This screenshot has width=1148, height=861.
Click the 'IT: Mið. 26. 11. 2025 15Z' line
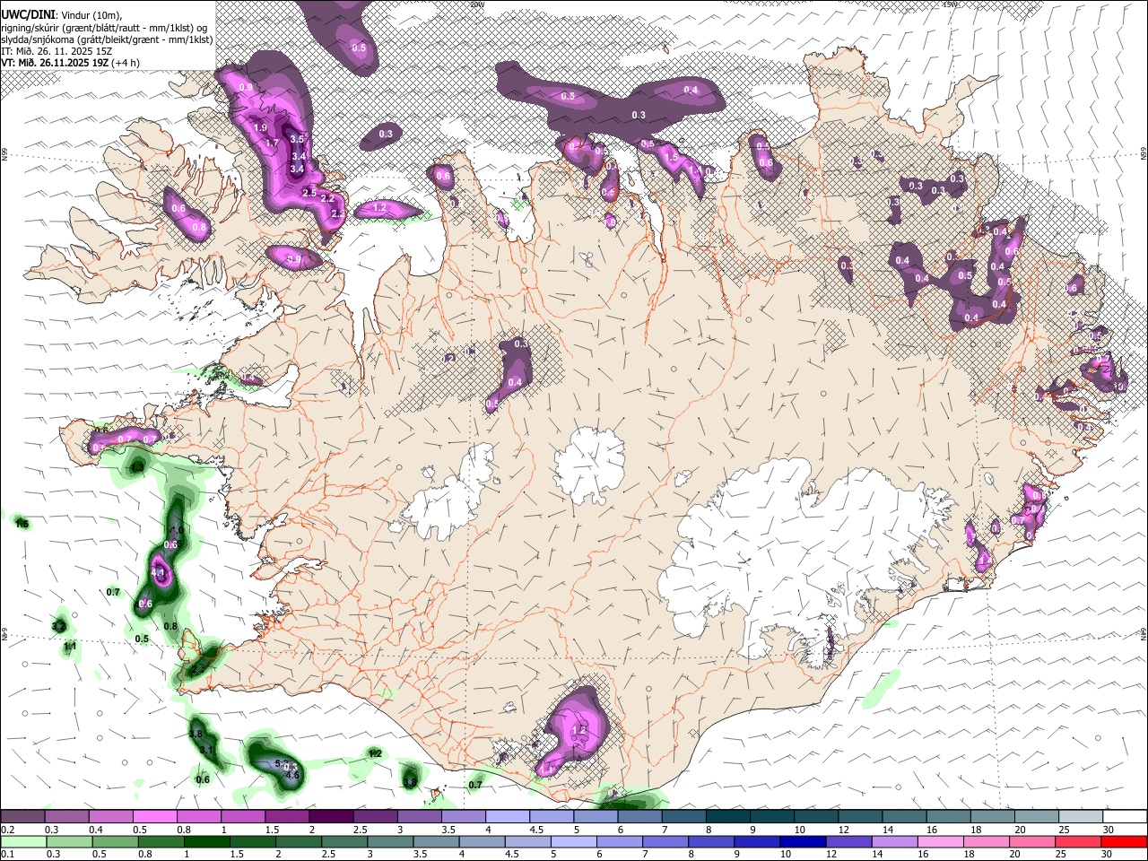point(57,51)
